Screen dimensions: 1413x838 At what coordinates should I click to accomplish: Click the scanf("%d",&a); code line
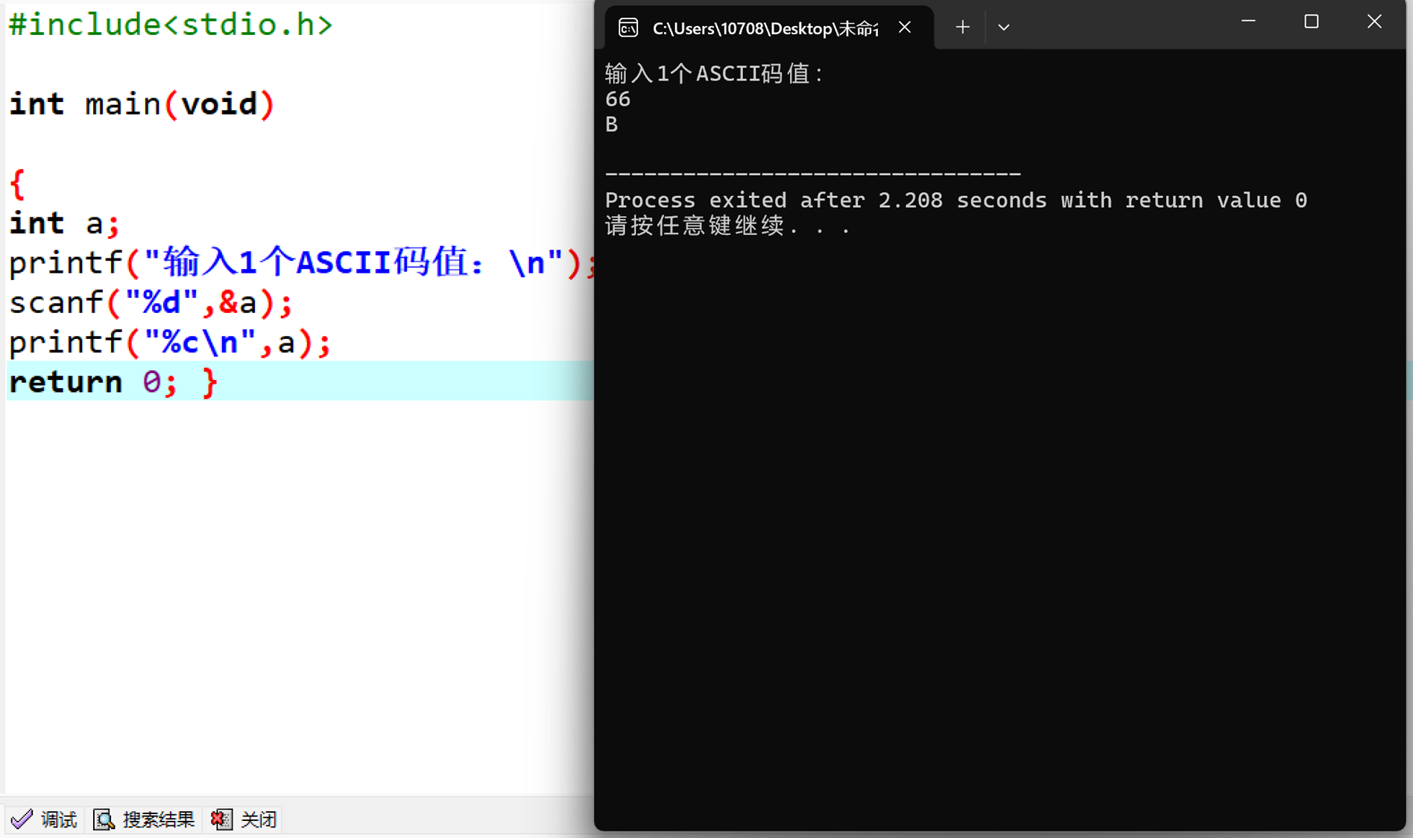(x=151, y=302)
